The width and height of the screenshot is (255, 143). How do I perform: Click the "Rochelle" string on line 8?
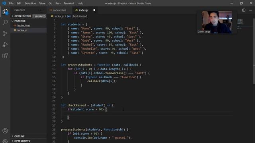point(89,48)
